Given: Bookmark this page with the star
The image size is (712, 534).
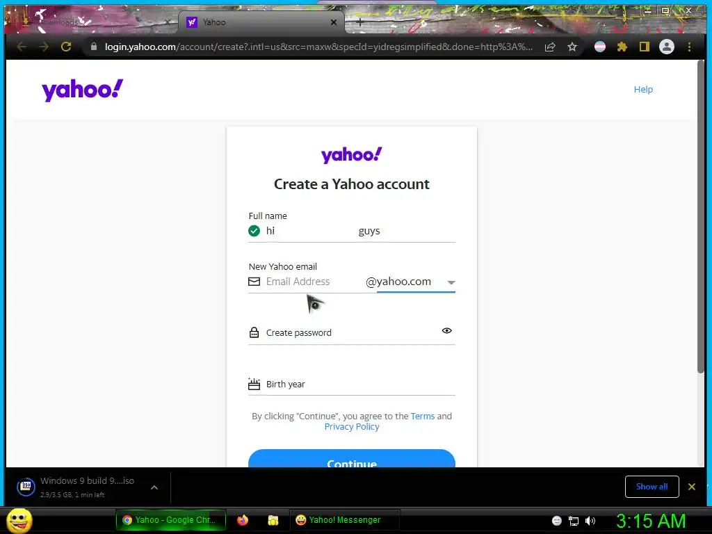Looking at the screenshot, I should point(572,47).
